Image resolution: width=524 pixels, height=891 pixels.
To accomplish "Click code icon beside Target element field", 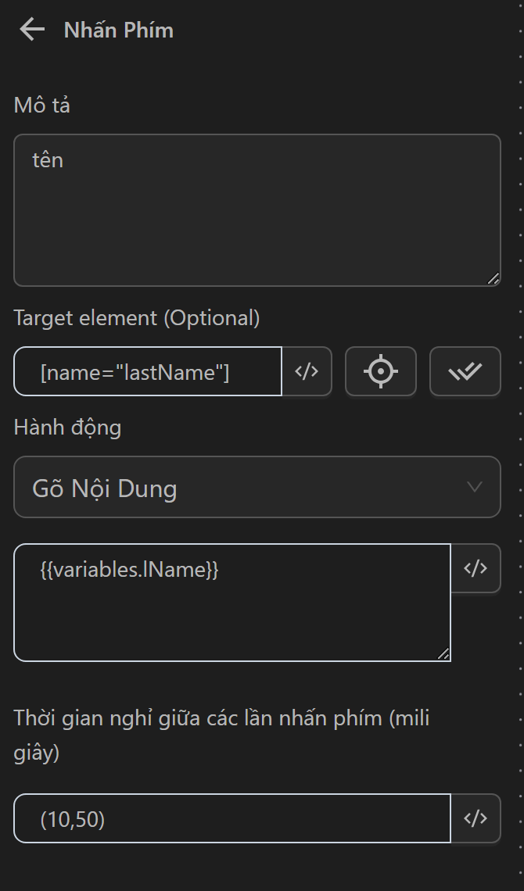I will (307, 372).
